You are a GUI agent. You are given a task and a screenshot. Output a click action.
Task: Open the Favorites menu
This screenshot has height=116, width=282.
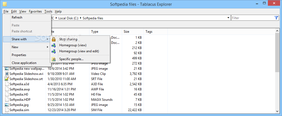coord(35,11)
